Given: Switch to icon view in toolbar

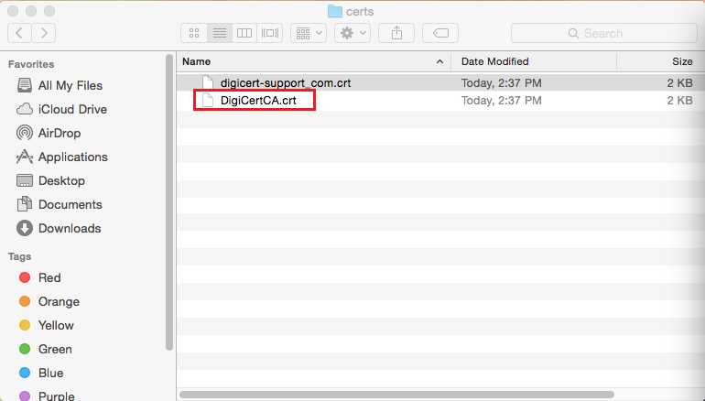Looking at the screenshot, I should [194, 33].
